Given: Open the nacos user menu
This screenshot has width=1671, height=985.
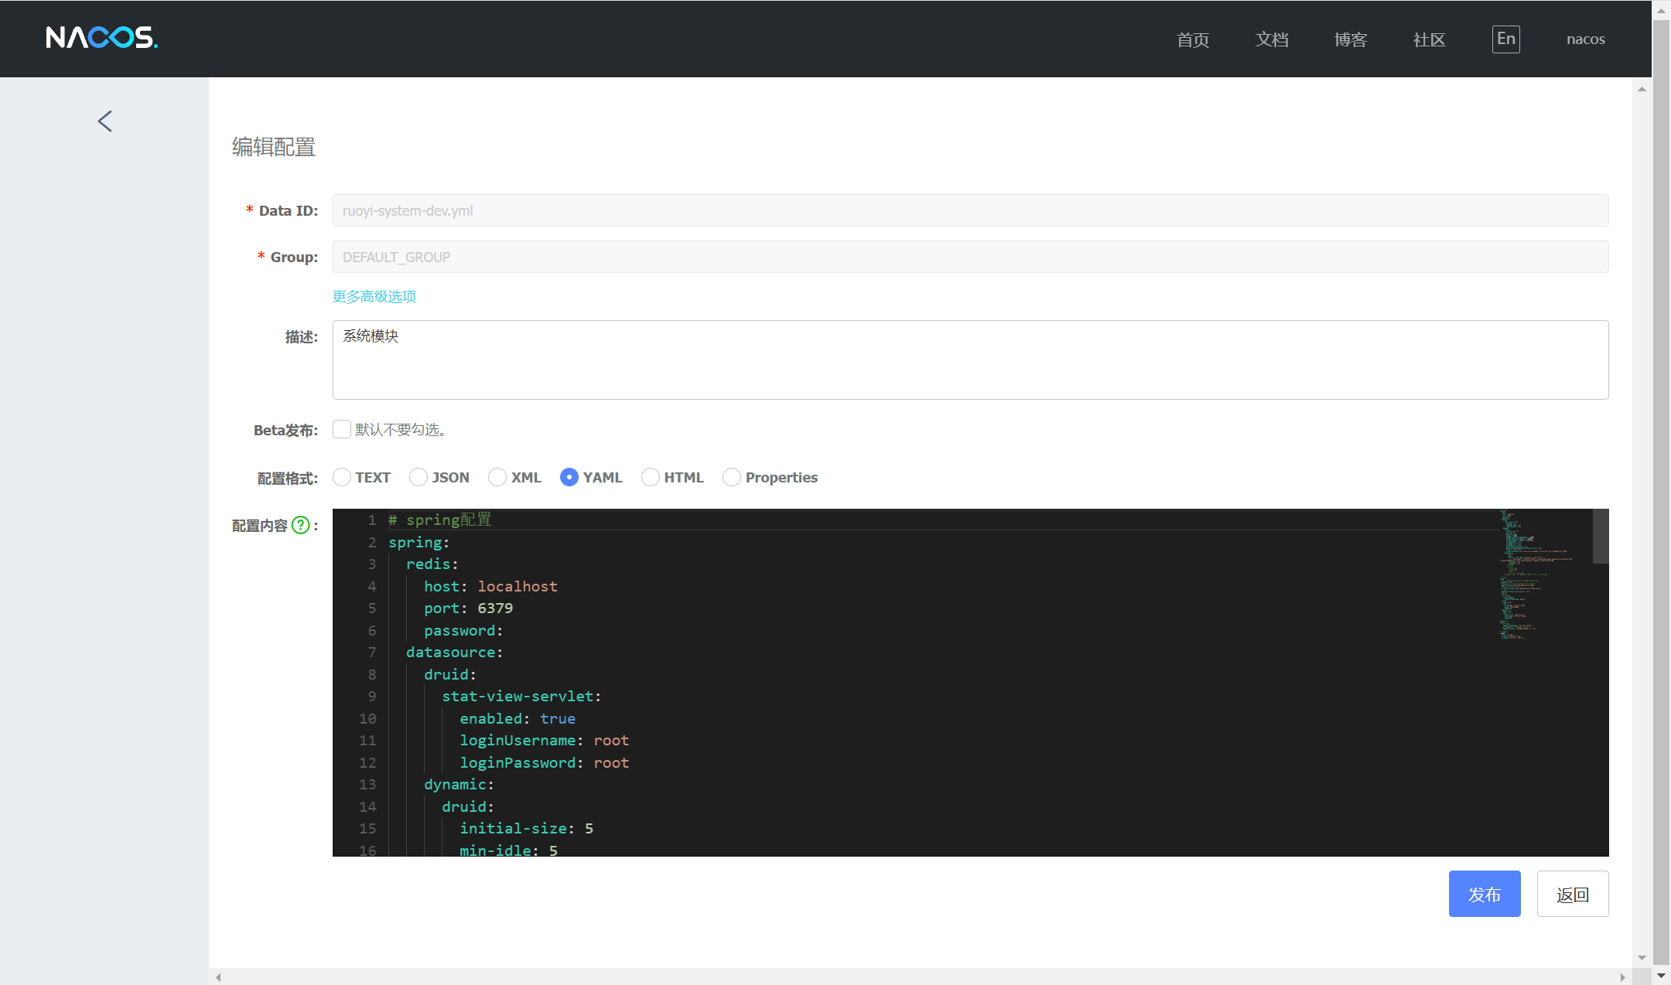Looking at the screenshot, I should (x=1585, y=39).
